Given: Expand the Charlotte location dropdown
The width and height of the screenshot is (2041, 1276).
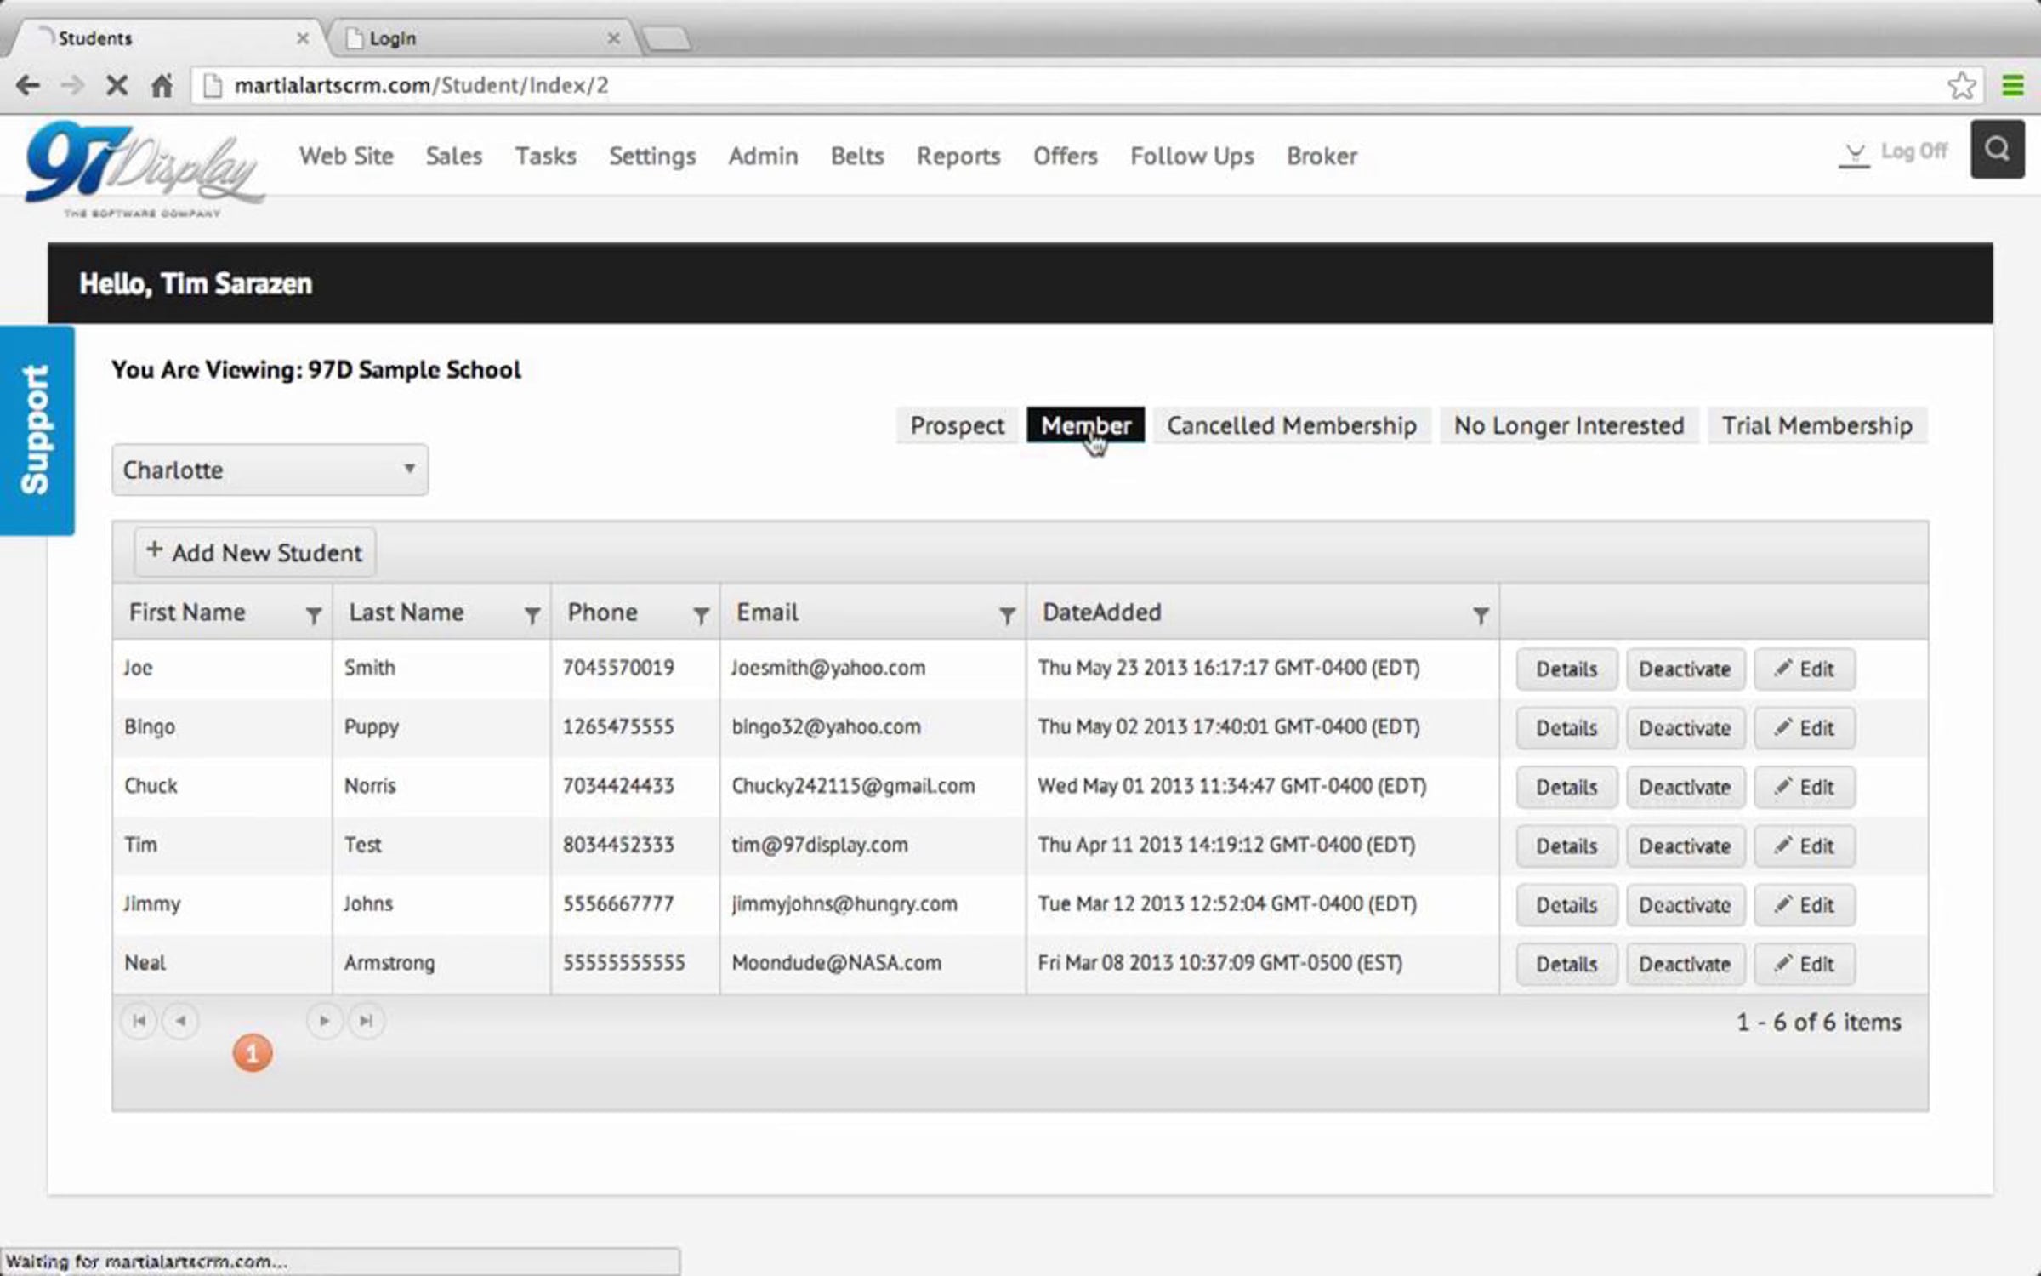Looking at the screenshot, I should (x=270, y=470).
